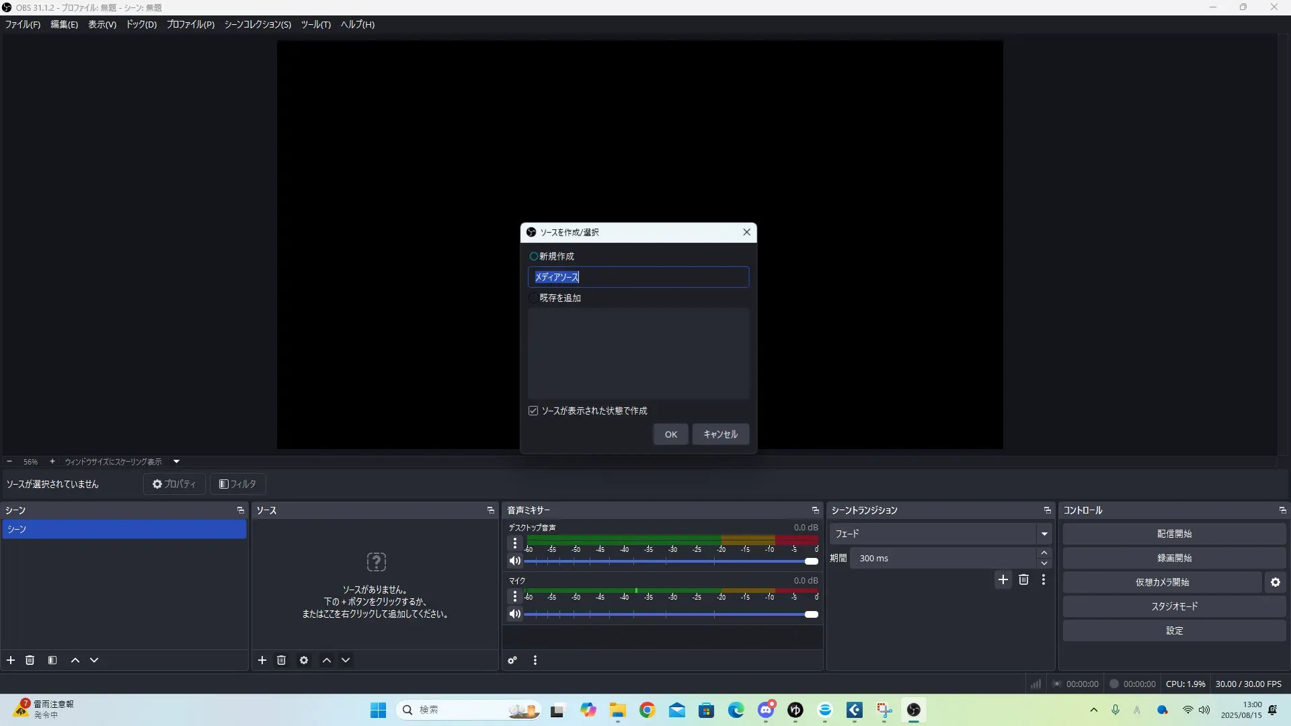Open Mic channel three-dot options menu
The height and width of the screenshot is (726, 1291).
(x=515, y=596)
